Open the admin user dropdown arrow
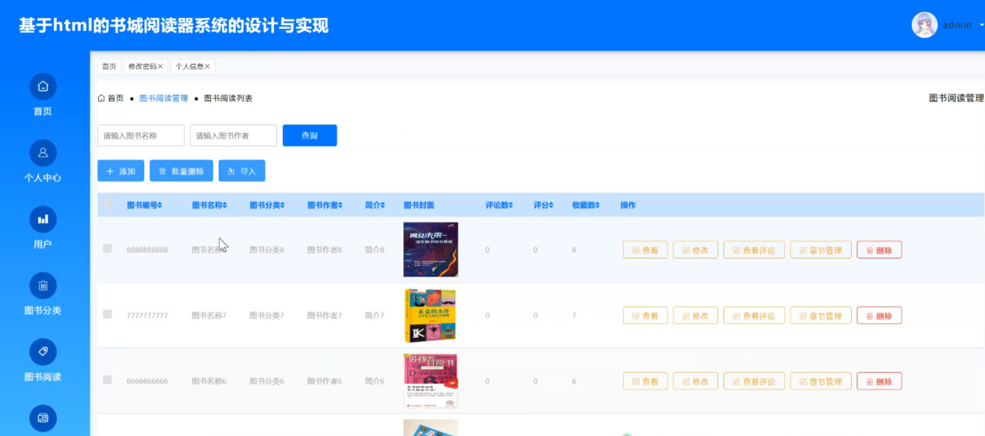Image resolution: width=985 pixels, height=436 pixels. pos(980,25)
